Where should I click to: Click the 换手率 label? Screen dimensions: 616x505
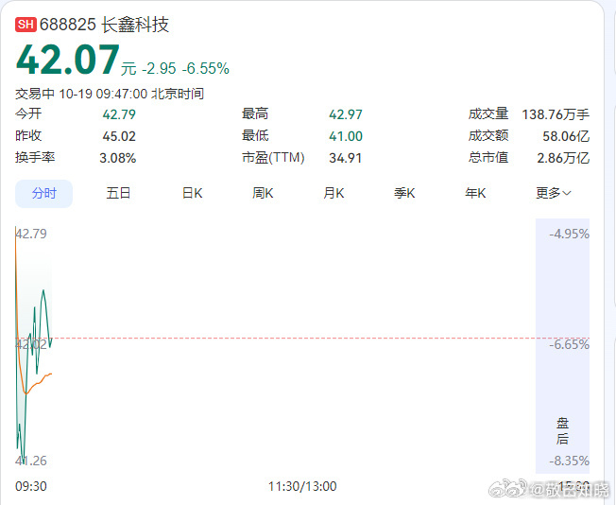tap(35, 157)
